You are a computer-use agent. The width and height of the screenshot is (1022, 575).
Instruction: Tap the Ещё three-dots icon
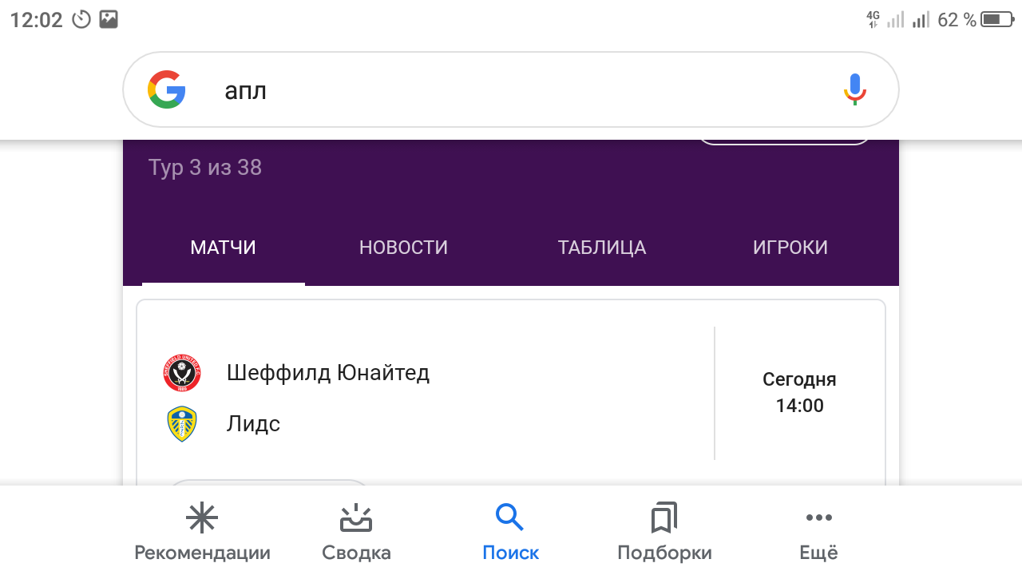[818, 518]
